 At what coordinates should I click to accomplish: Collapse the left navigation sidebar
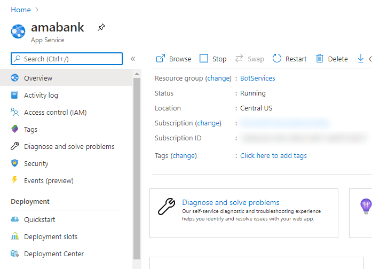[133, 59]
